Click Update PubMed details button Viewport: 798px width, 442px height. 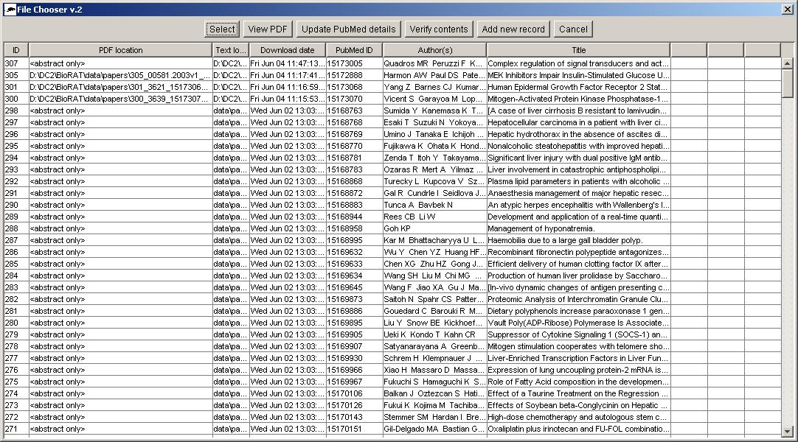click(348, 29)
